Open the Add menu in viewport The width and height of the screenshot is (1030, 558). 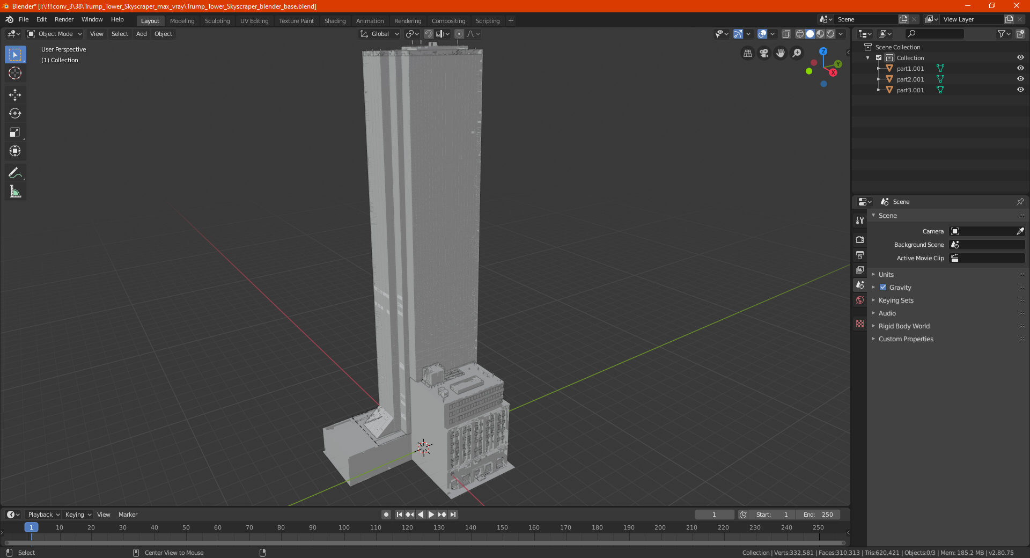click(141, 34)
